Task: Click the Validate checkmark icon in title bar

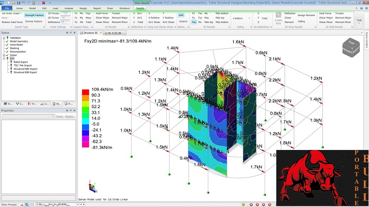Action: [33, 3]
